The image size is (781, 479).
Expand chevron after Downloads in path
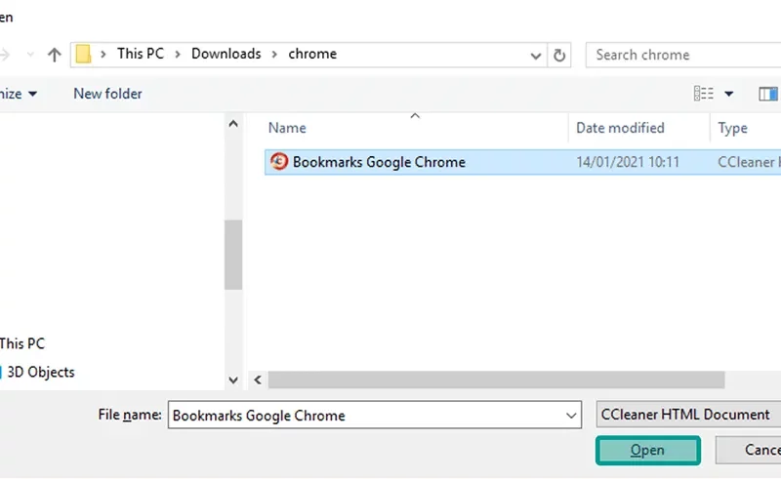[x=274, y=55]
